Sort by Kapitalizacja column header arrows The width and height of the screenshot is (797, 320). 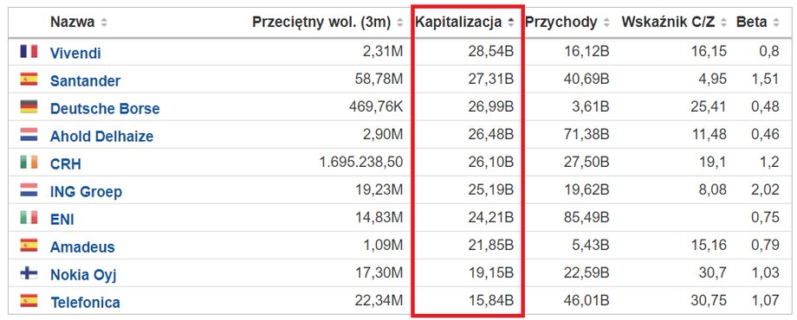(511, 22)
